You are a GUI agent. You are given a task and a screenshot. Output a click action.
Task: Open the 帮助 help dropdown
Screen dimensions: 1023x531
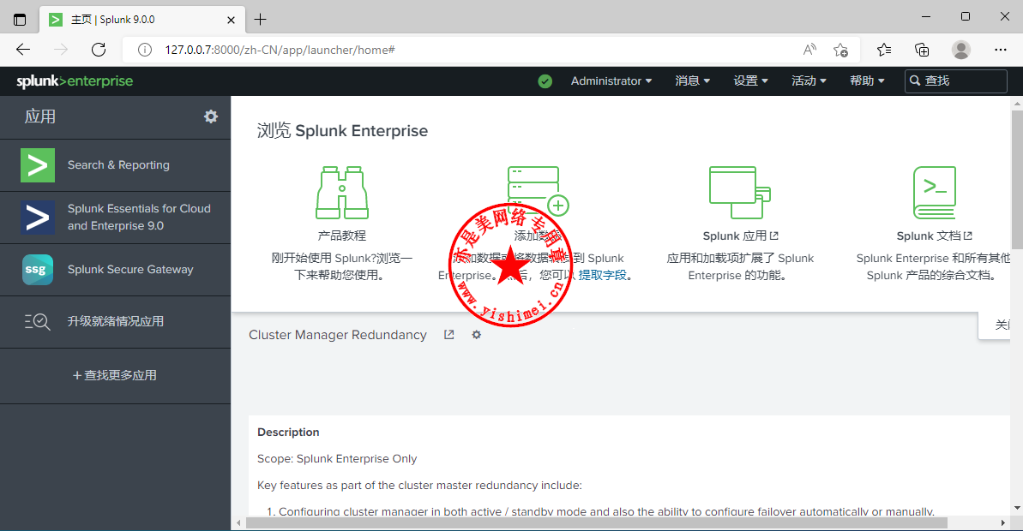tap(867, 81)
